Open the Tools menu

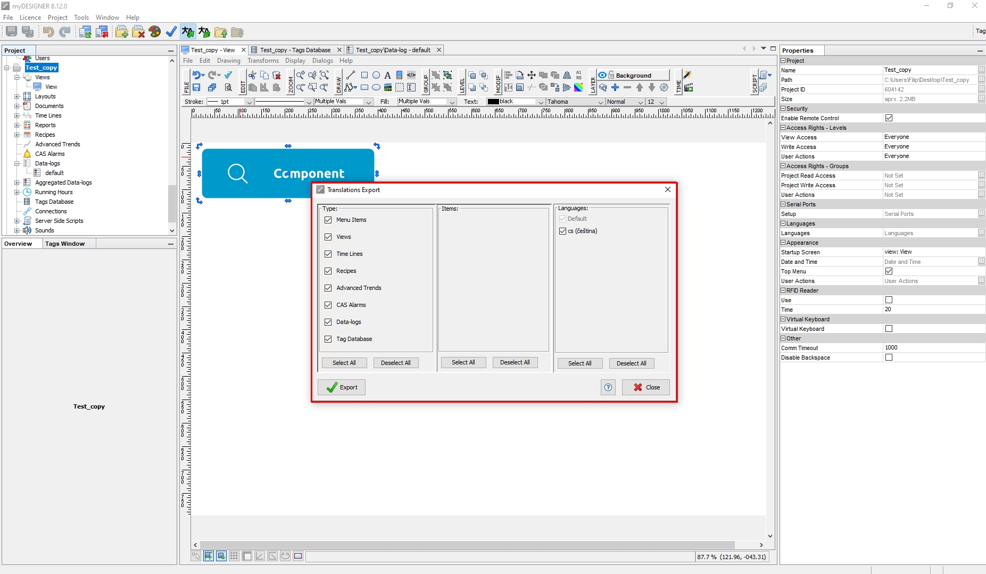pyautogui.click(x=81, y=18)
